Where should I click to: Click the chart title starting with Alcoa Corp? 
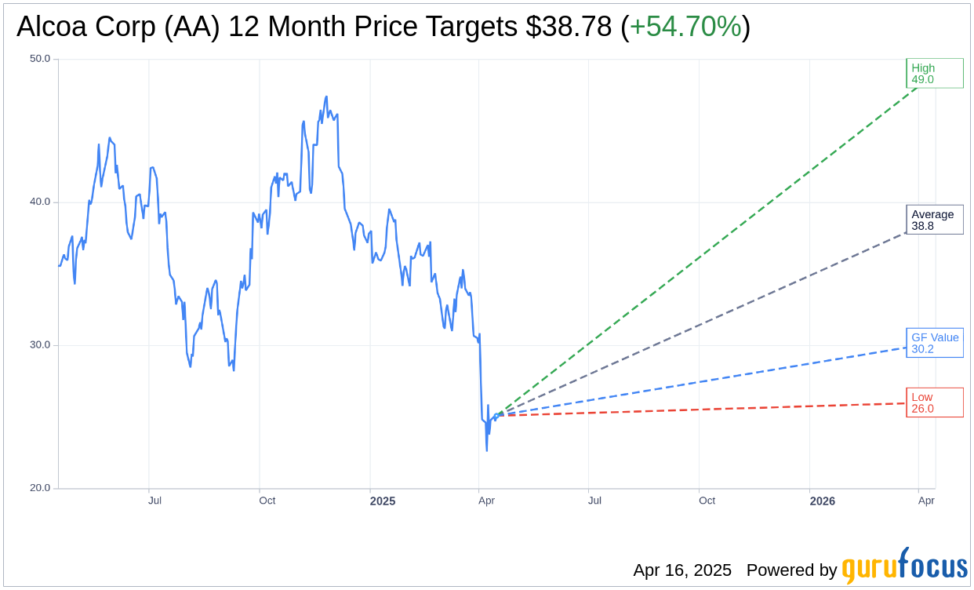(x=267, y=27)
